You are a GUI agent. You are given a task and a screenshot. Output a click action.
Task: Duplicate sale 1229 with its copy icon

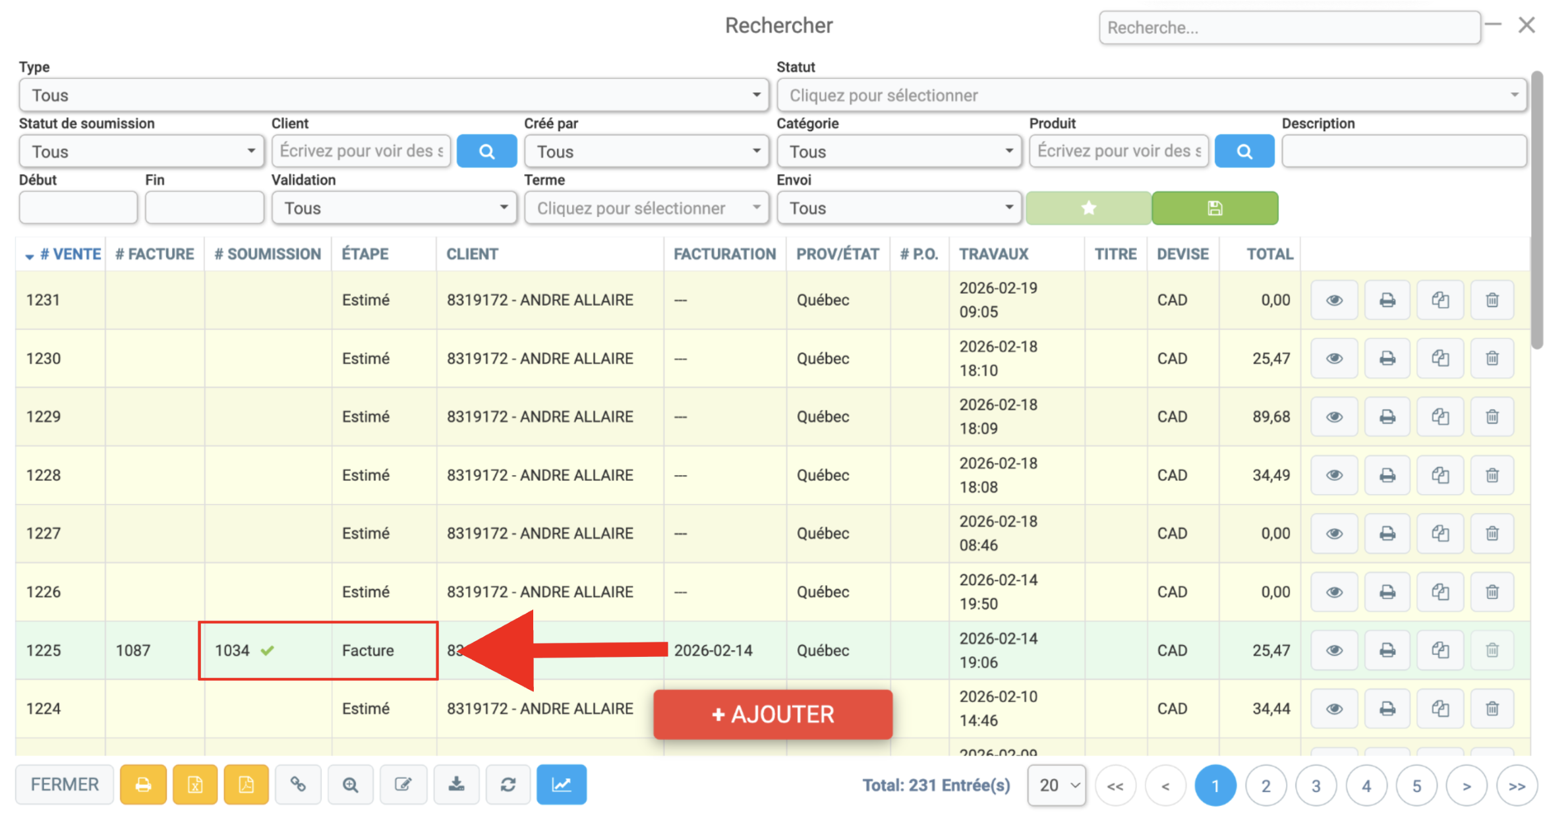click(1440, 416)
